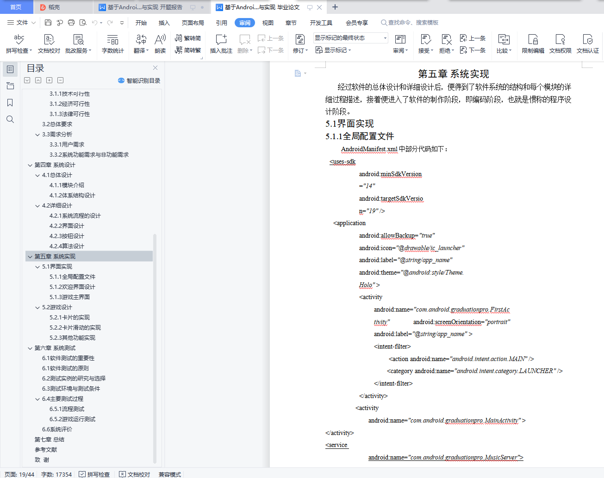Select the outline icon in left sidebar
604x478 pixels.
tap(10, 69)
